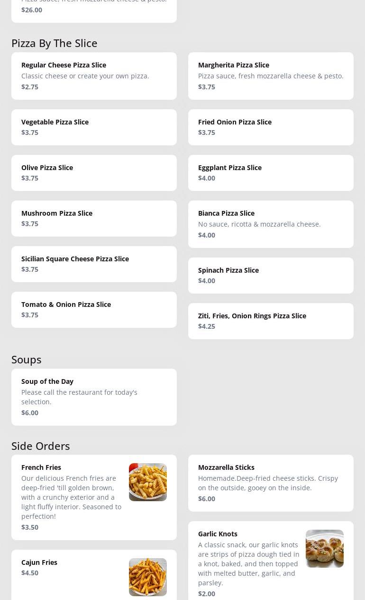Choose the Margherita Pizza Slice item
Image resolution: width=365 pixels, height=600 pixels.
(271, 76)
